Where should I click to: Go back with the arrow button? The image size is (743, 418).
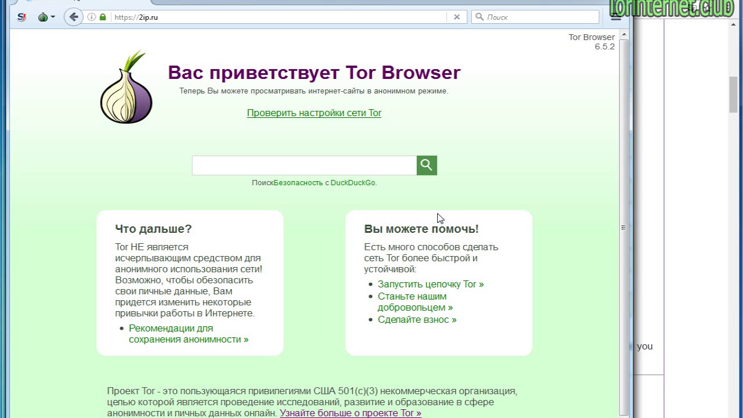[73, 17]
